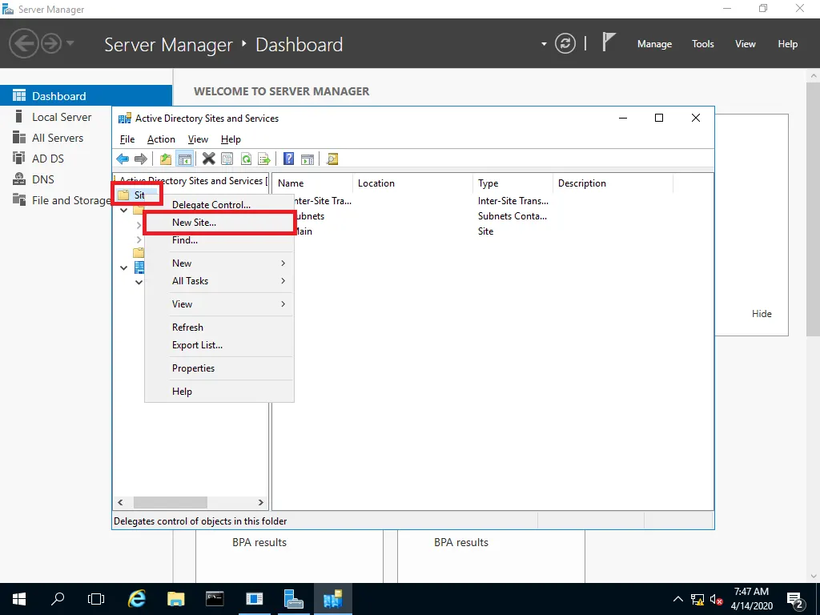This screenshot has width=820, height=615.
Task: Open the navigation history dropdown beside Forward button
Action: (x=70, y=43)
